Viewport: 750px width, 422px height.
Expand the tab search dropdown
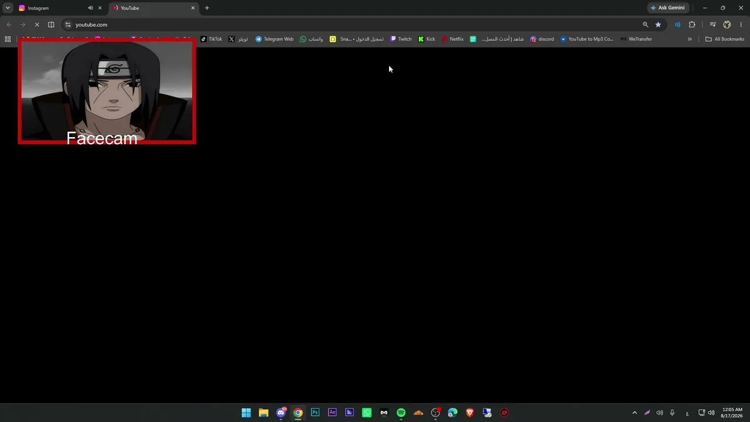click(x=8, y=8)
